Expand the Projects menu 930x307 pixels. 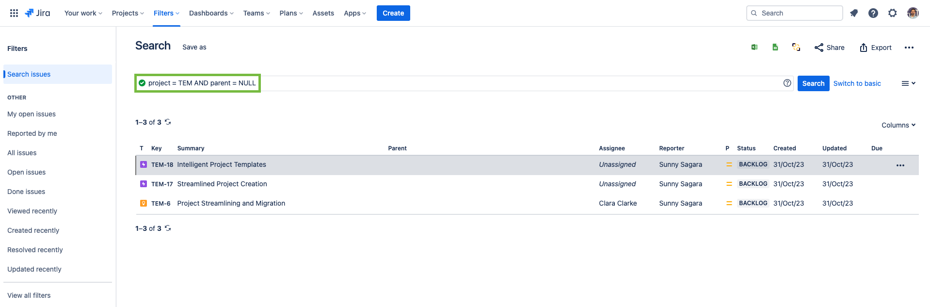pyautogui.click(x=128, y=13)
